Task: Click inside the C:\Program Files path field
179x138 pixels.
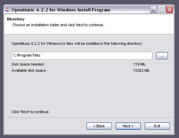Action: (x=82, y=56)
